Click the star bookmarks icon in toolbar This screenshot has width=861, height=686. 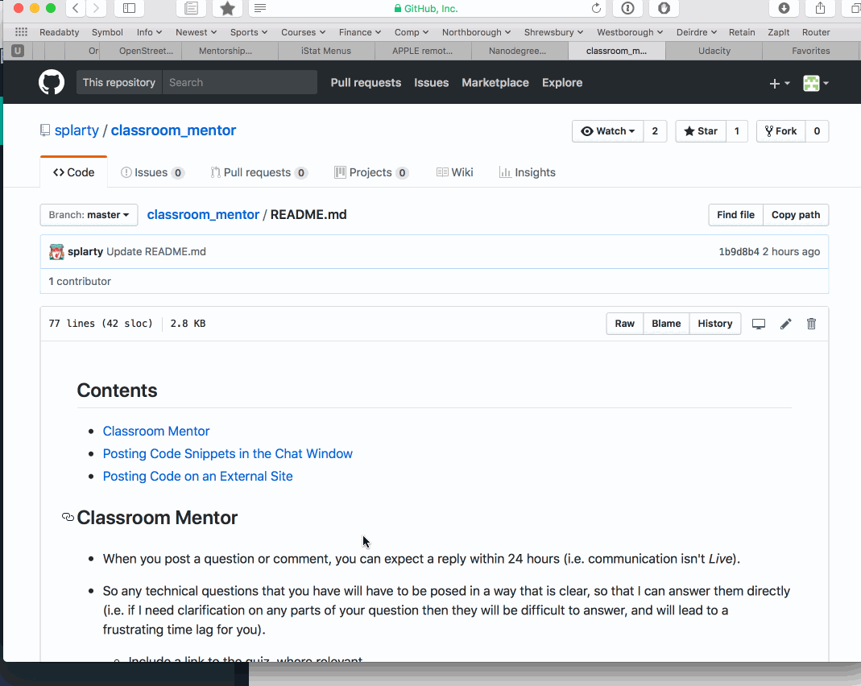click(x=227, y=8)
